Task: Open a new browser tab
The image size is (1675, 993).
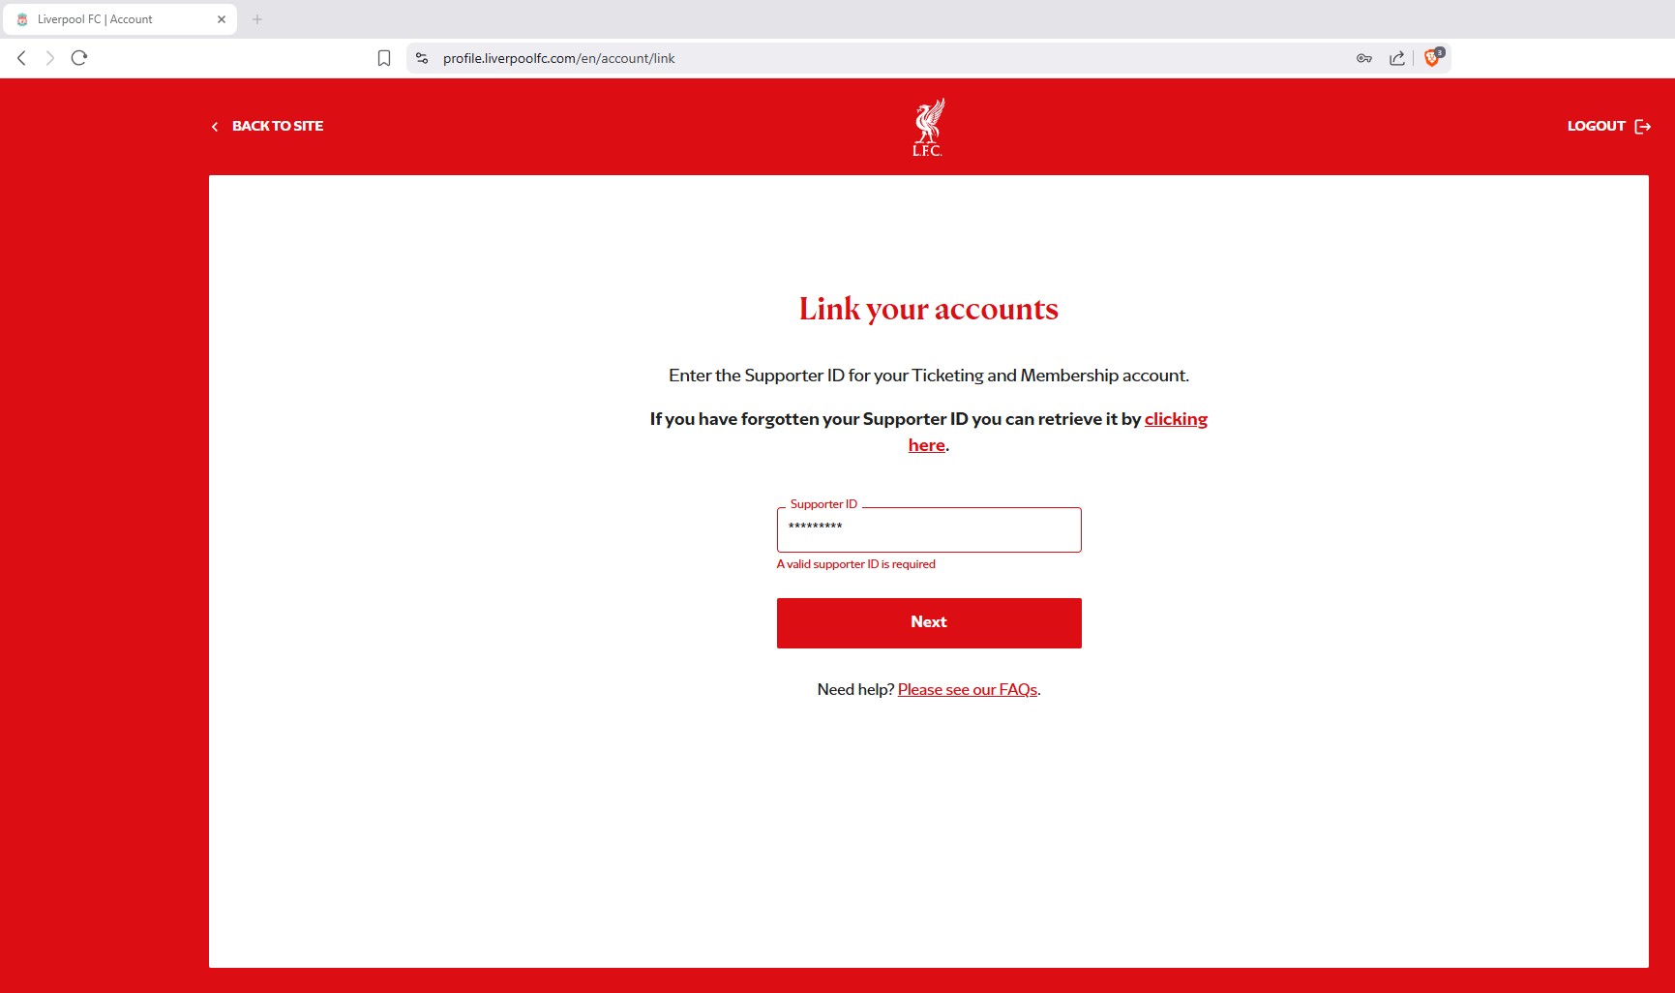Action: 257,19
